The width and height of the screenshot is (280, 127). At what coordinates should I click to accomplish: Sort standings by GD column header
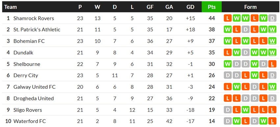191,7
